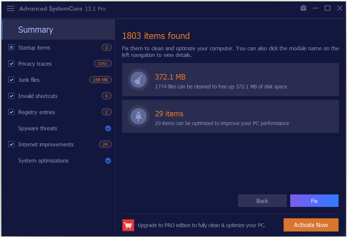Open the hamburger main menu
The height and width of the screenshot is (237, 347).
[x=10, y=9]
